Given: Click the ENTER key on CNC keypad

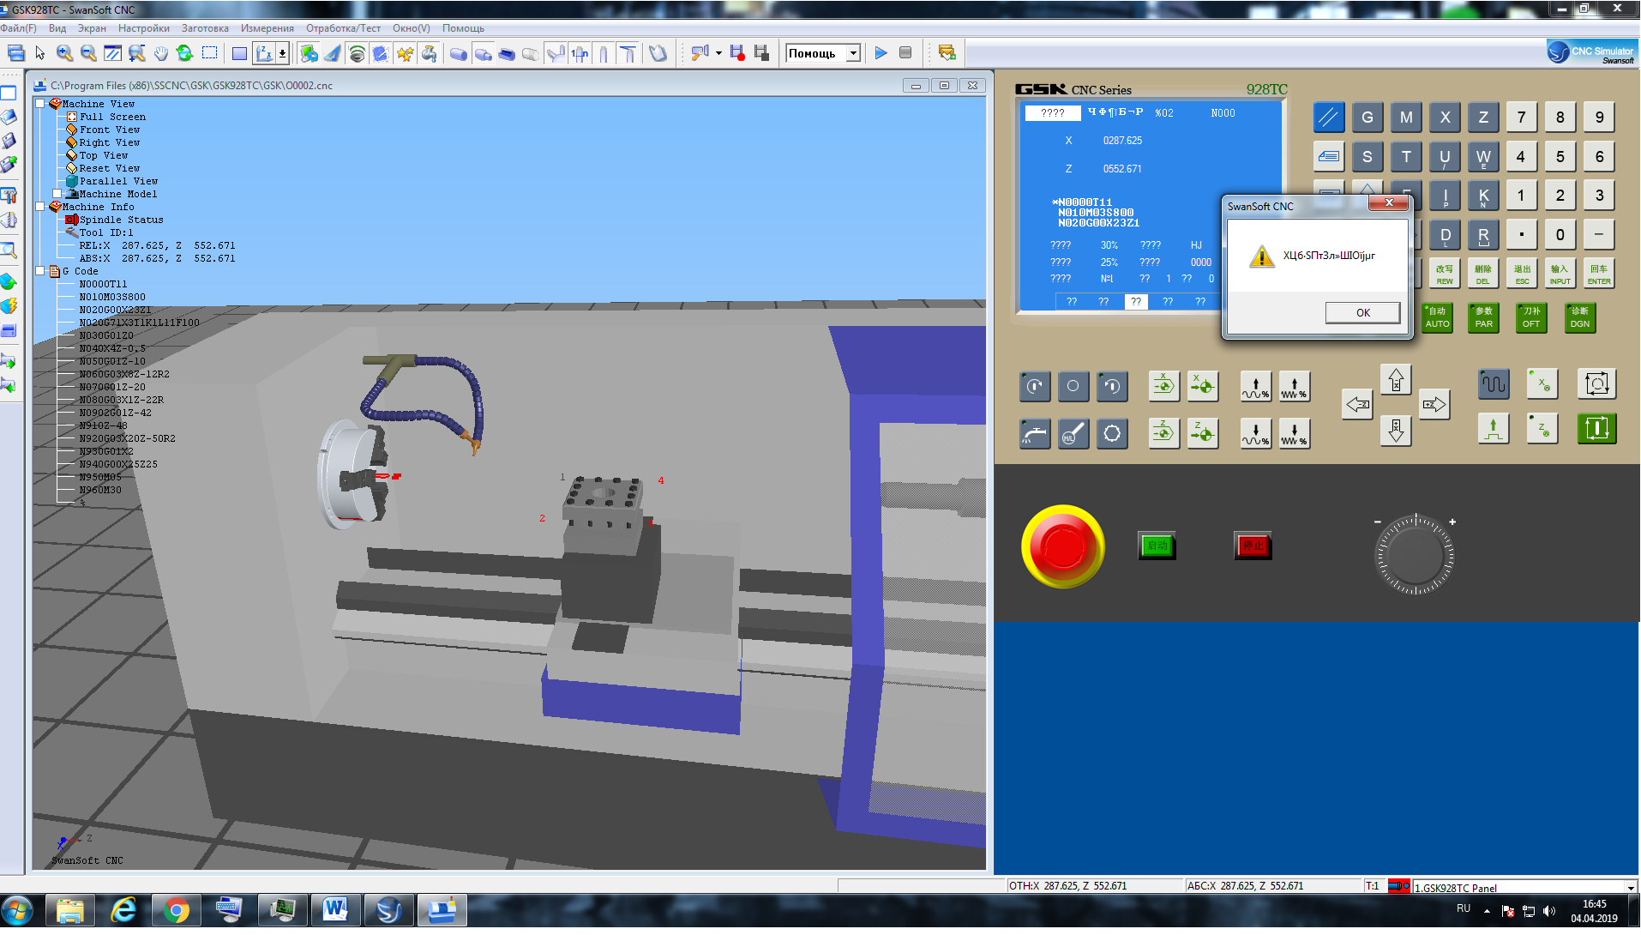Looking at the screenshot, I should point(1599,274).
